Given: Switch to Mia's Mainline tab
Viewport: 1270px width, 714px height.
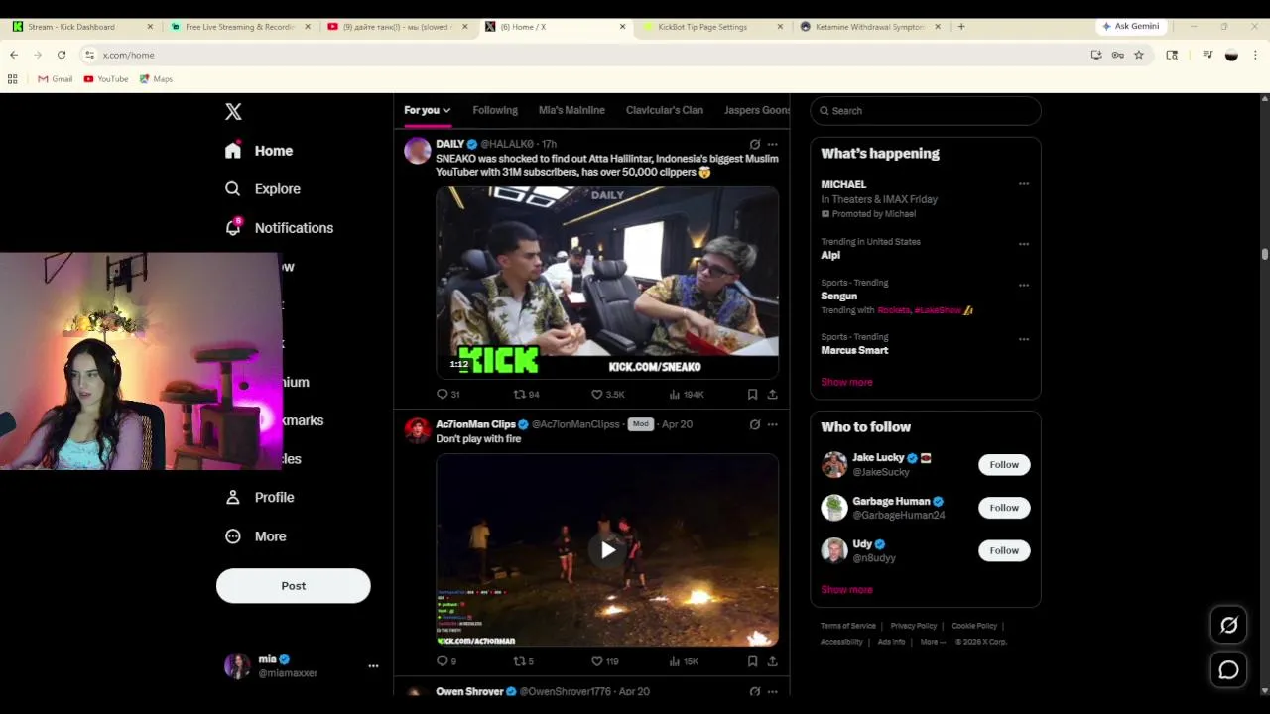Looking at the screenshot, I should click(571, 110).
